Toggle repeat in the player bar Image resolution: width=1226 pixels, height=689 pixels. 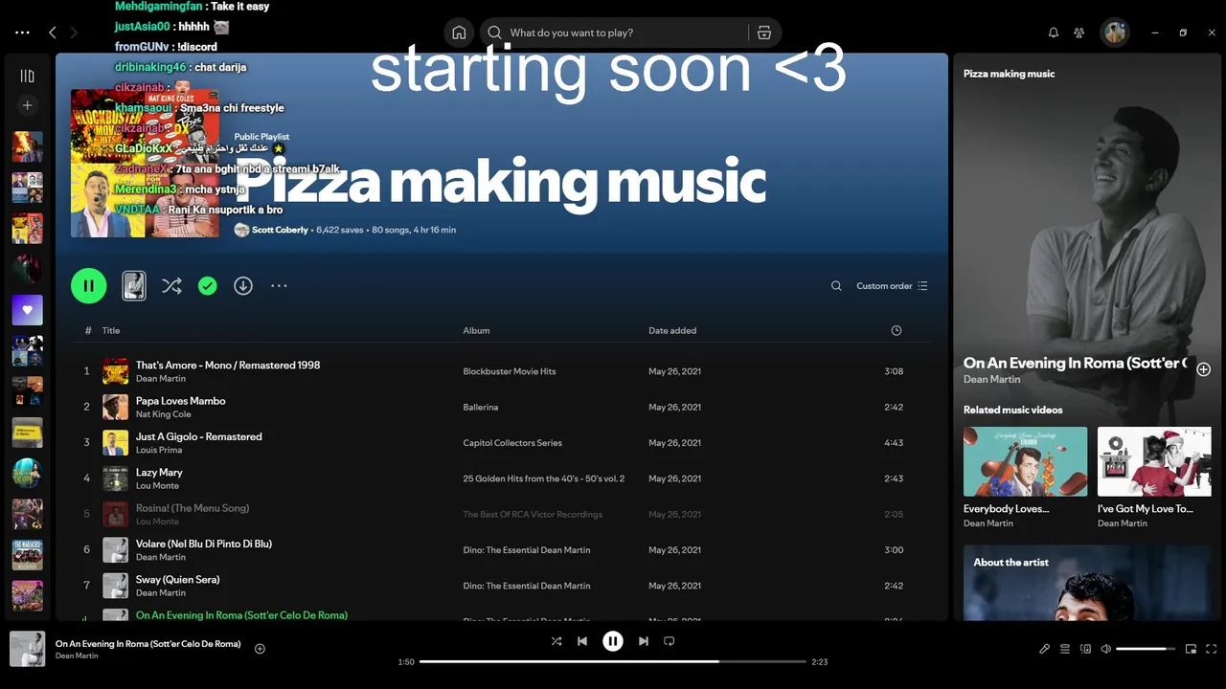pyautogui.click(x=670, y=641)
